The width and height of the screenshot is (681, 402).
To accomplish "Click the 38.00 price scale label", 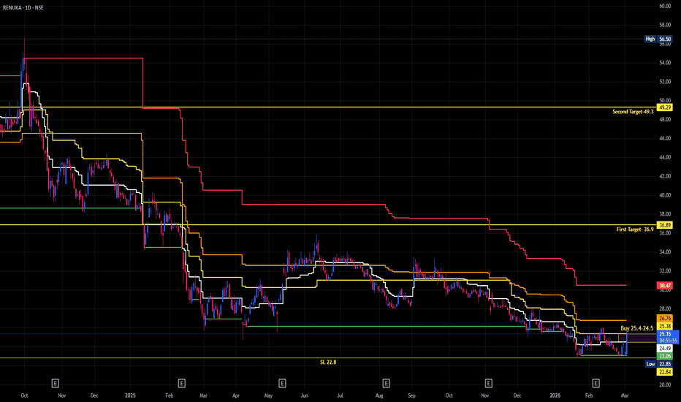I will click(x=665, y=214).
